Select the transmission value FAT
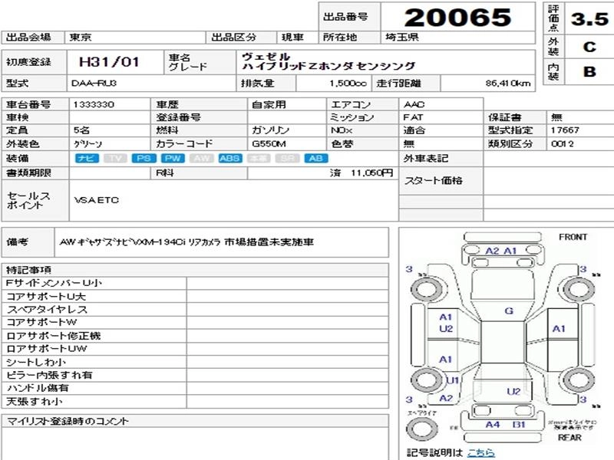 [413, 117]
